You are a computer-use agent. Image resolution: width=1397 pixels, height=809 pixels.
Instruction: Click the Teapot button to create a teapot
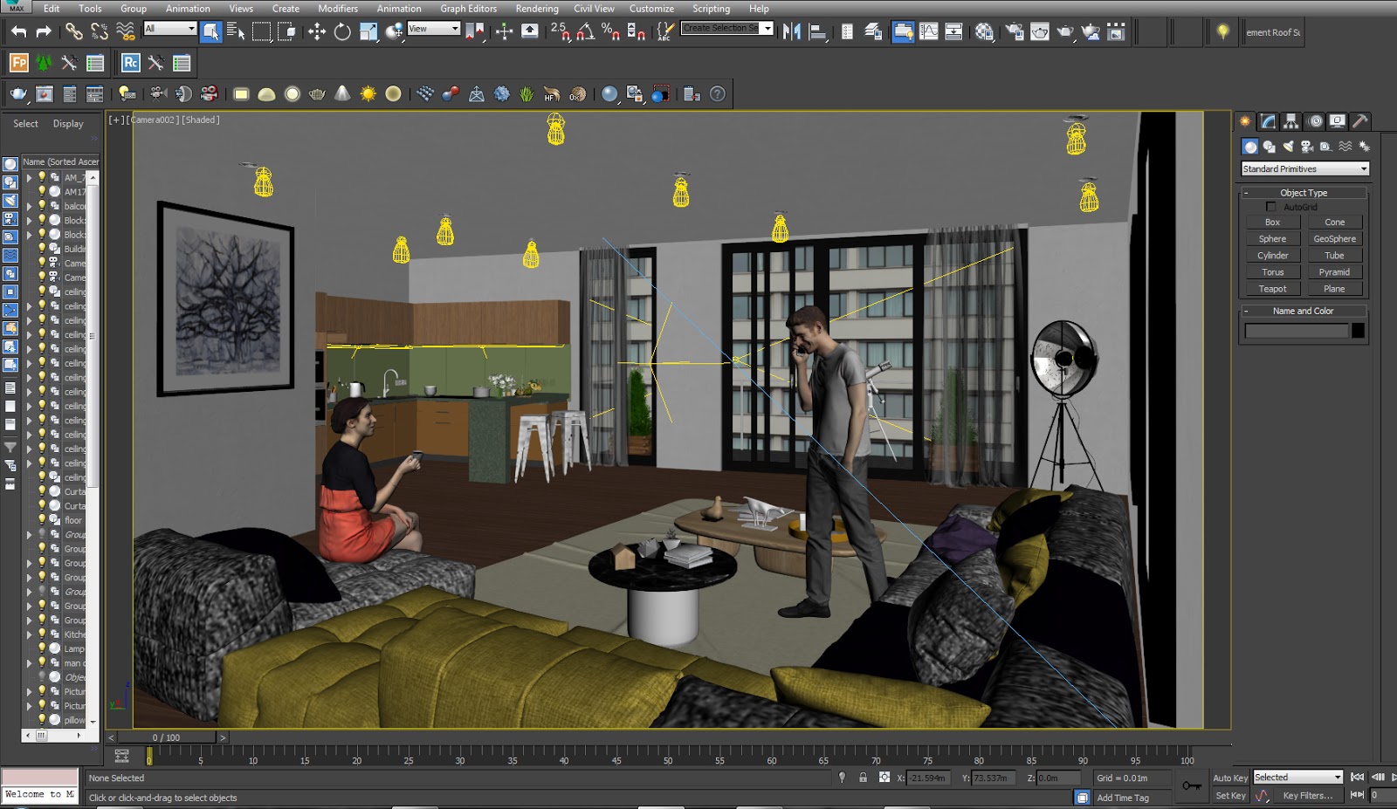pyautogui.click(x=1271, y=288)
